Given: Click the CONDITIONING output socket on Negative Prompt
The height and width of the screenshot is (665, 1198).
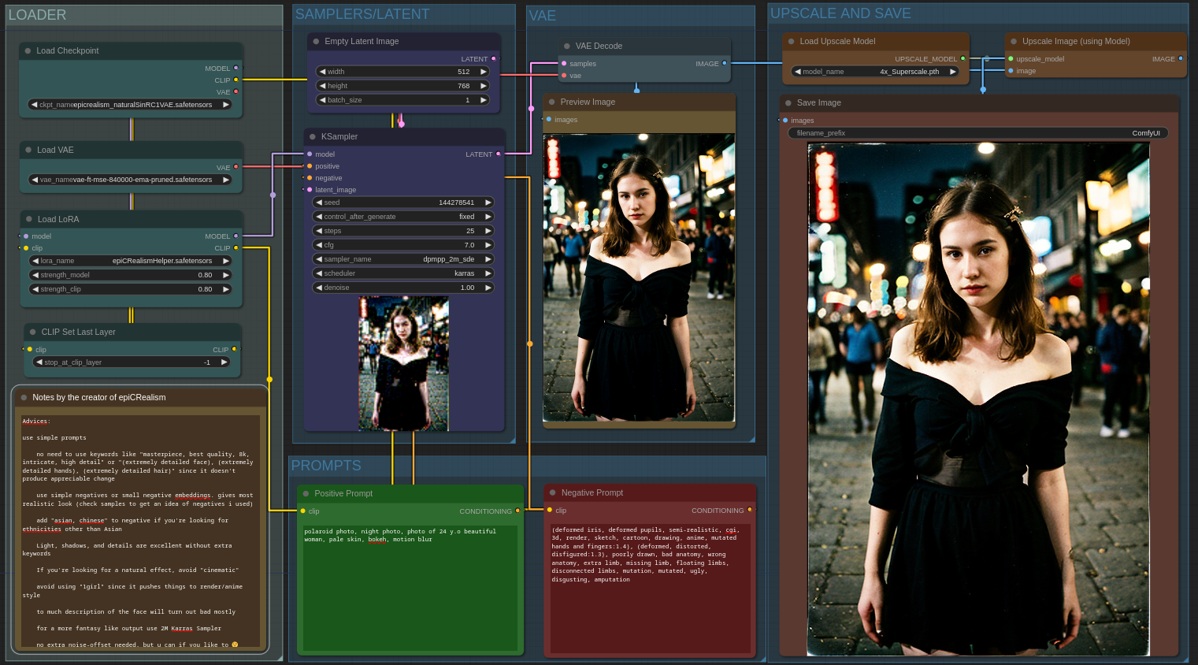Looking at the screenshot, I should coord(750,510).
